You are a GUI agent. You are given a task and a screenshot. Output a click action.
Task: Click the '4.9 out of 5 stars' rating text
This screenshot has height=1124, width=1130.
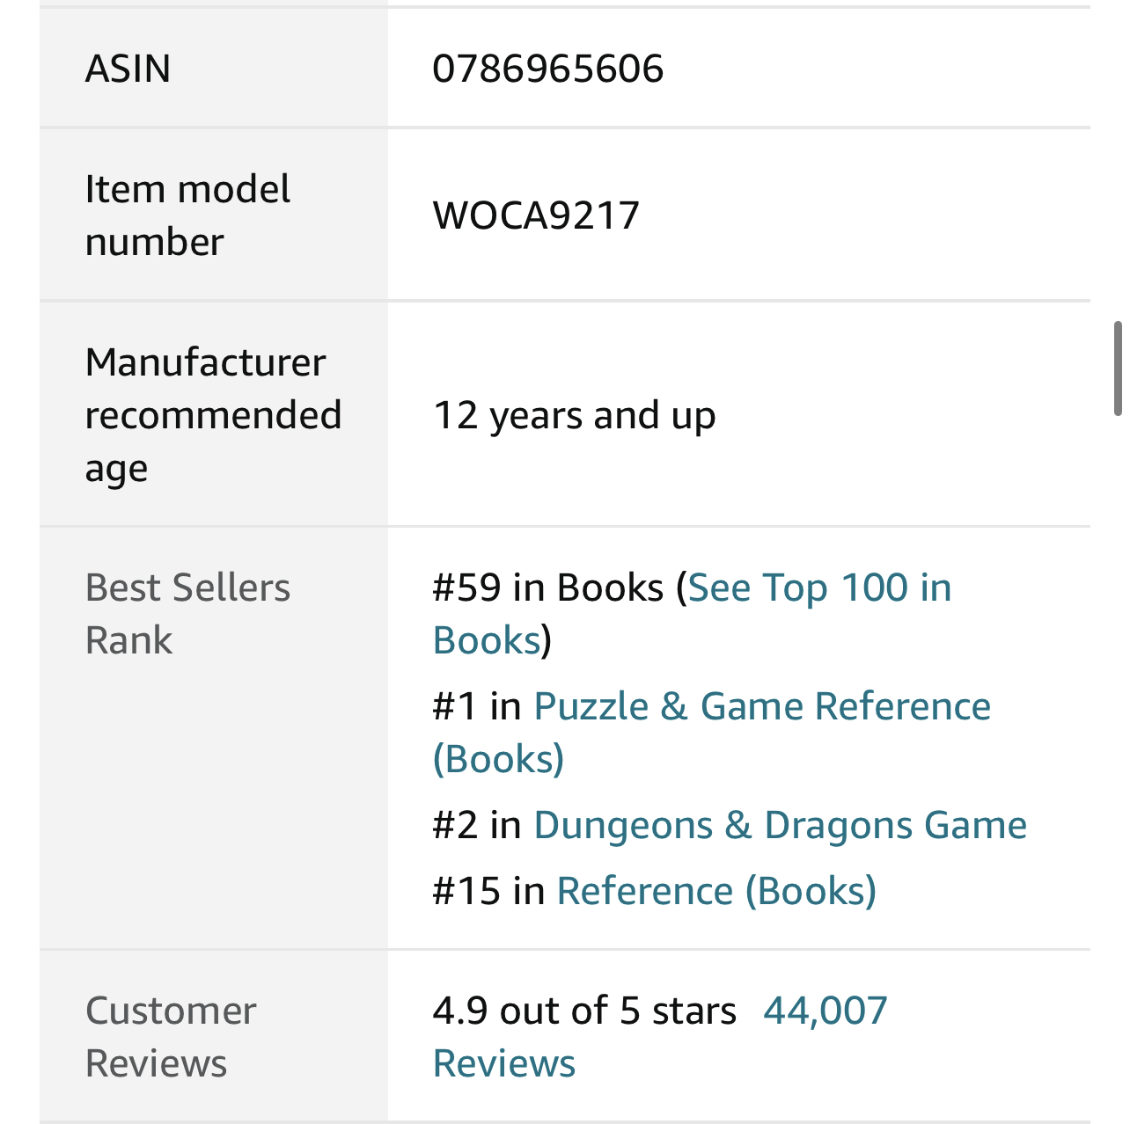pos(584,1011)
